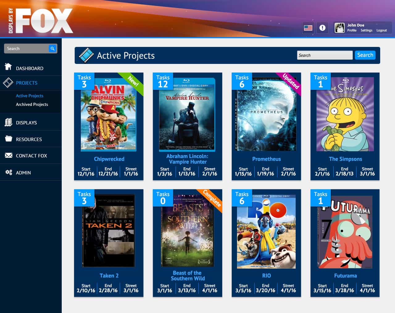Click into the projects search field
The image size is (395, 313).
[325, 55]
